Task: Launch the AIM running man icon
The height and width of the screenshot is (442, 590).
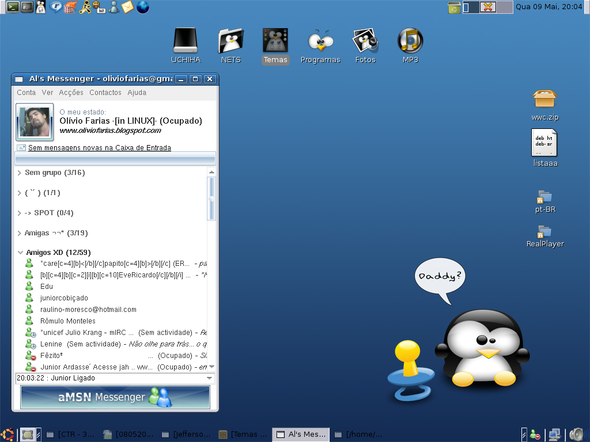Action: (85, 7)
